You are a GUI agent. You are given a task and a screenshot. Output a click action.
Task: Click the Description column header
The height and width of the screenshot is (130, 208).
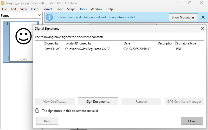(166, 43)
